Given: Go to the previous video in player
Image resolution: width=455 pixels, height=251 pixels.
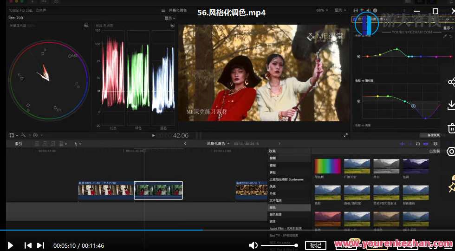Looking at the screenshot, I should click(x=28, y=245).
